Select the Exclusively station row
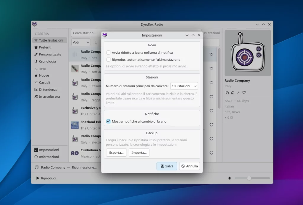 [x=143, y=111]
